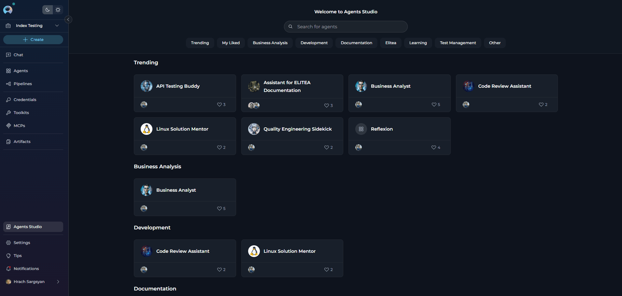The height and width of the screenshot is (296, 622).
Task: Select the MCPs section
Action: (19, 125)
